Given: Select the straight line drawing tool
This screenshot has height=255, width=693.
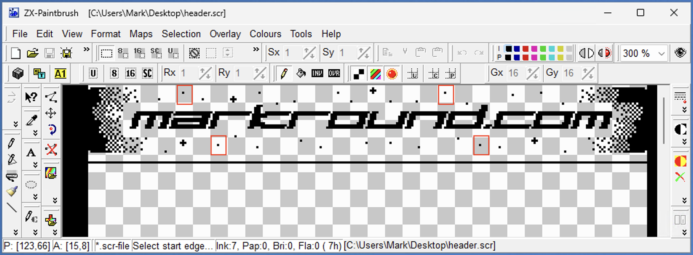Looking at the screenshot, I should point(12,207).
